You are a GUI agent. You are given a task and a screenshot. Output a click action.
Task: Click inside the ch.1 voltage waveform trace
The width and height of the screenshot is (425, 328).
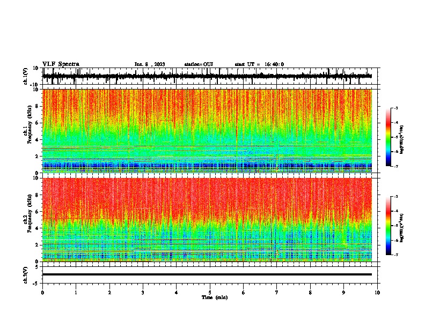pyautogui.click(x=207, y=76)
